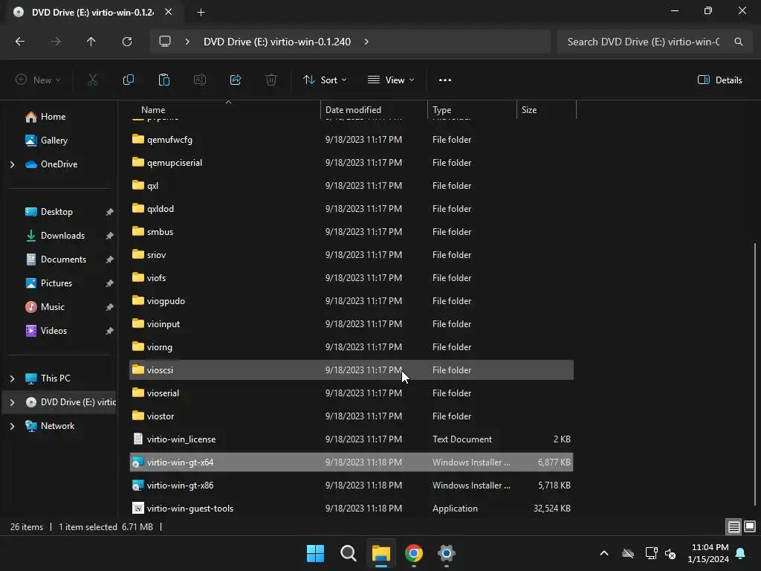Select the viostor folder icon
The width and height of the screenshot is (761, 571).
click(x=137, y=416)
